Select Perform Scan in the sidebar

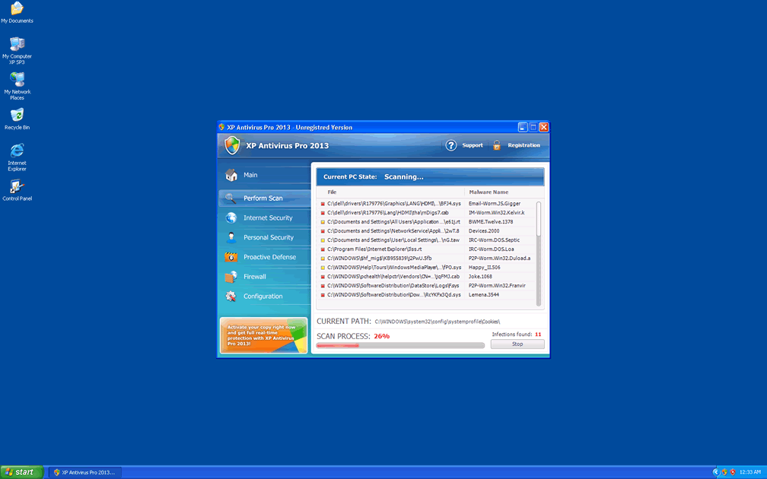tap(263, 198)
